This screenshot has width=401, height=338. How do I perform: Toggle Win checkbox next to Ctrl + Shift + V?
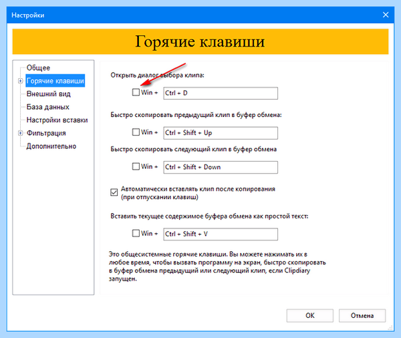136,233
